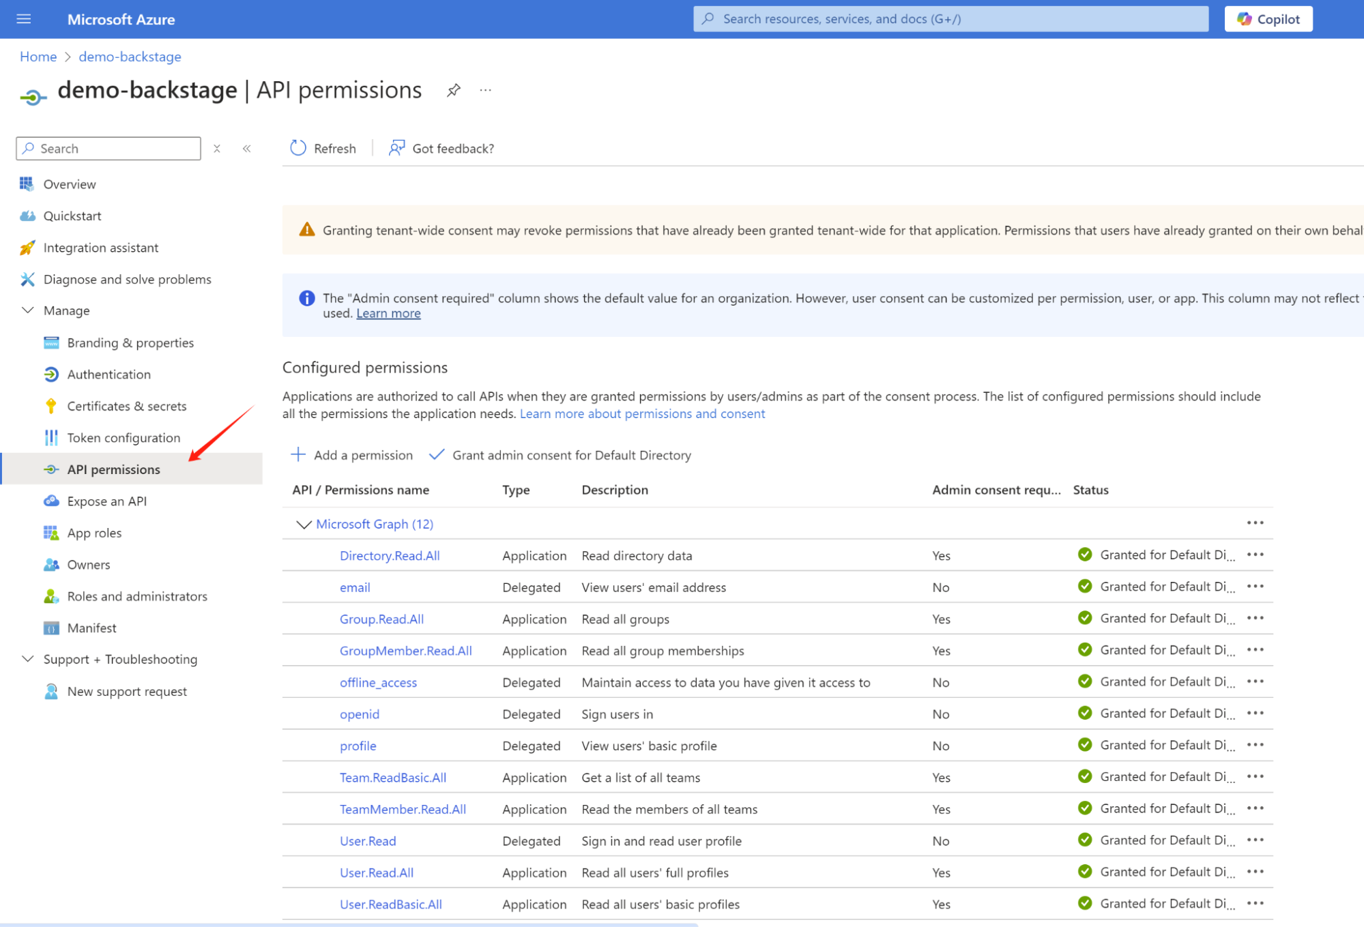1364x927 pixels.
Task: Click Add a permission
Action: [x=352, y=455]
